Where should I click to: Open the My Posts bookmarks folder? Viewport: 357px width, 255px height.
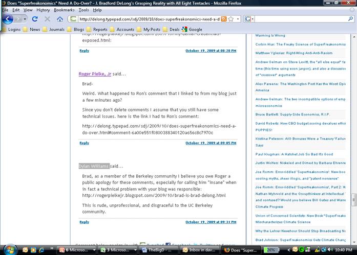[149, 29]
